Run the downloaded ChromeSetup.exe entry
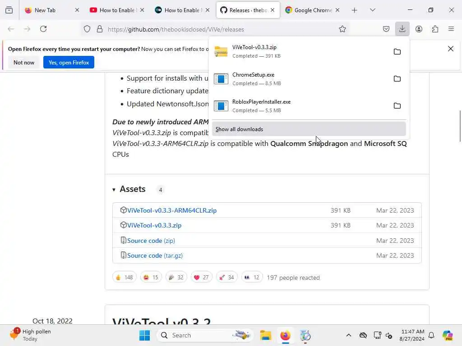 (x=300, y=78)
